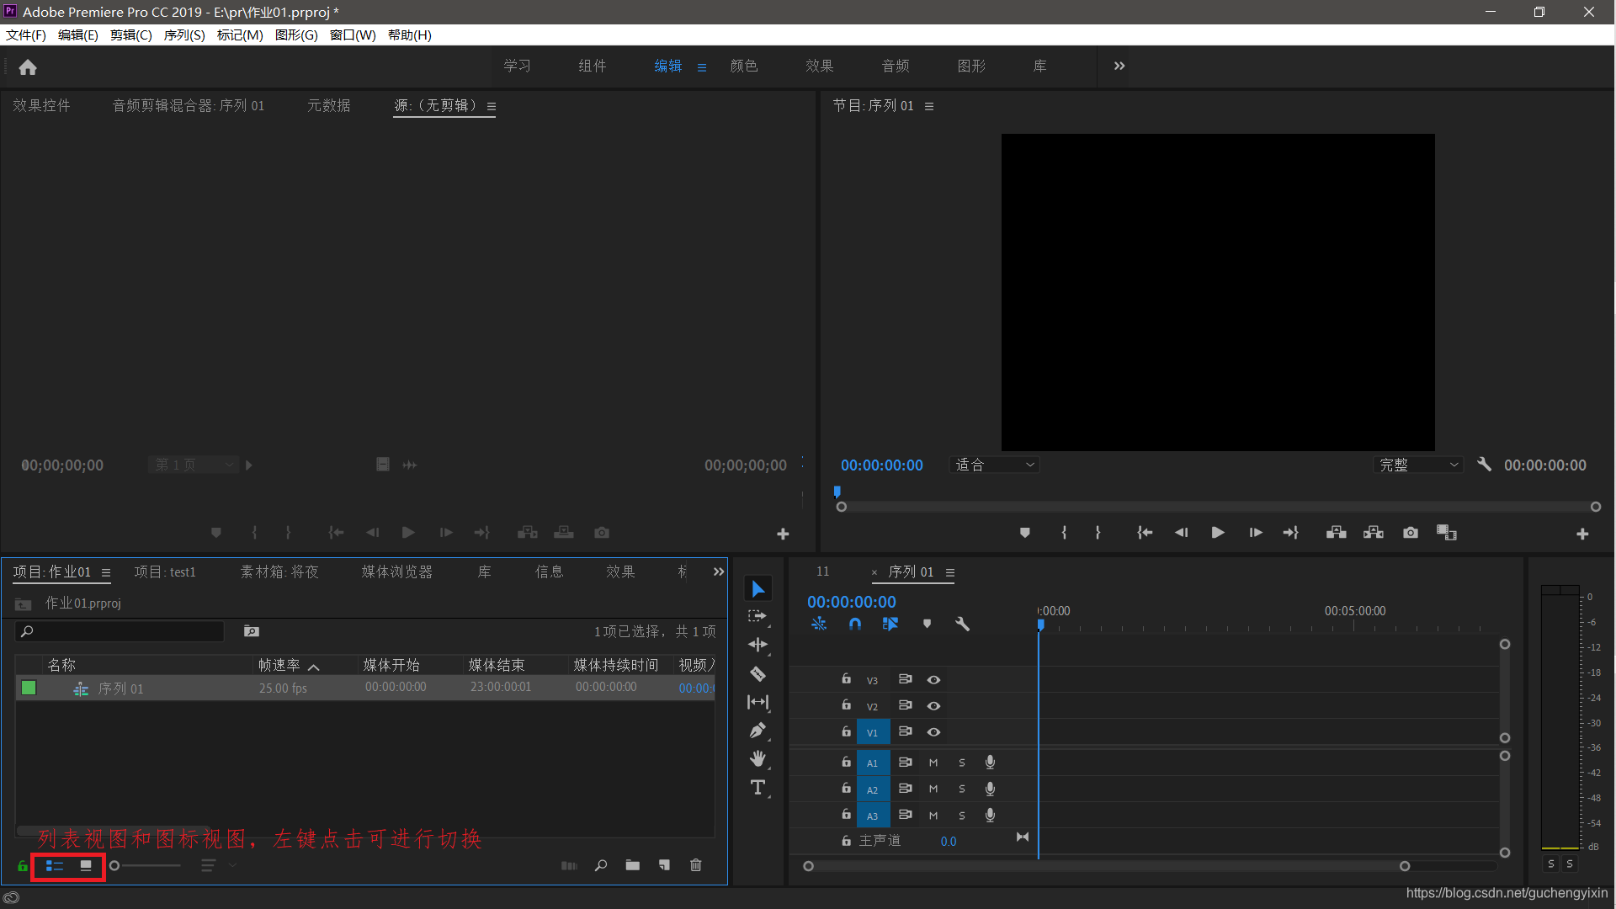Viewport: 1616px width, 909px height.
Task: Select the Pen tool
Action: 757,731
